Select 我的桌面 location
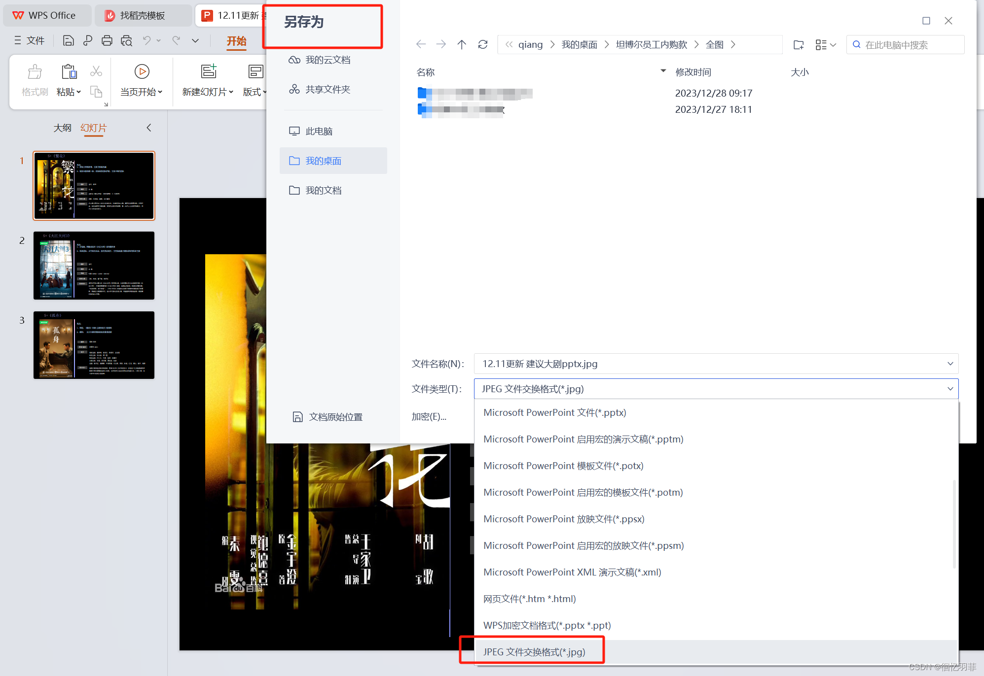This screenshot has height=676, width=984. pyautogui.click(x=333, y=161)
